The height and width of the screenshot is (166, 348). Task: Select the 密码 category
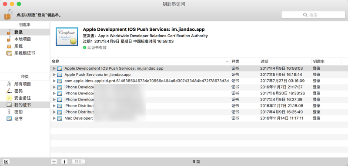[25, 91]
